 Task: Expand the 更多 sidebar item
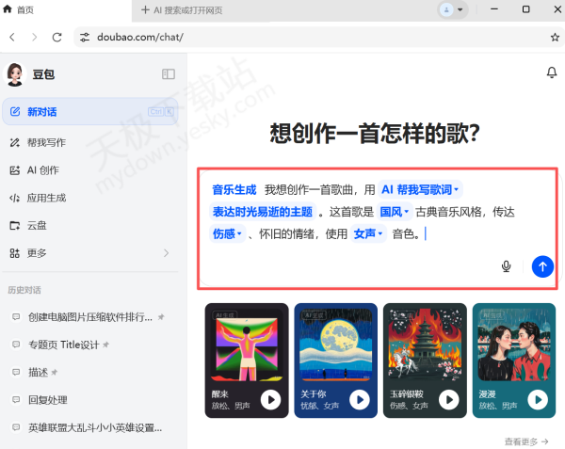click(x=90, y=253)
